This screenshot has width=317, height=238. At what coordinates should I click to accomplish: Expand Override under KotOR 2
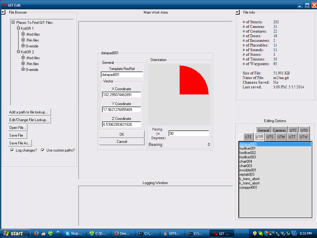23,69
